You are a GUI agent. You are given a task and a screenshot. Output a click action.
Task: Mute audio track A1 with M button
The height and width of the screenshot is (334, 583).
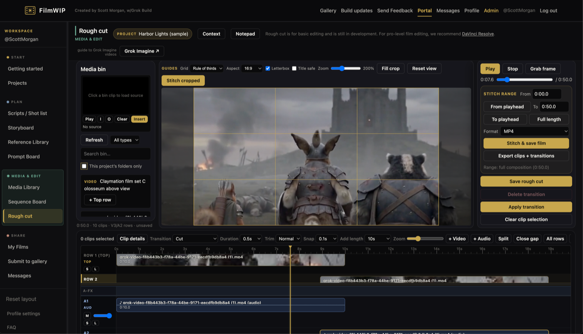tap(87, 316)
